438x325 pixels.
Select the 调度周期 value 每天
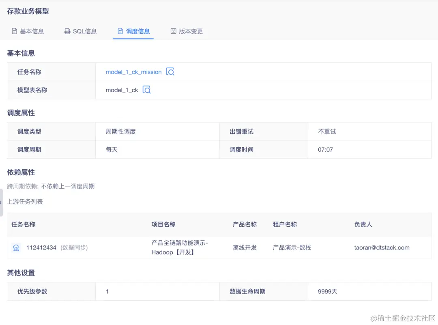[112, 149]
